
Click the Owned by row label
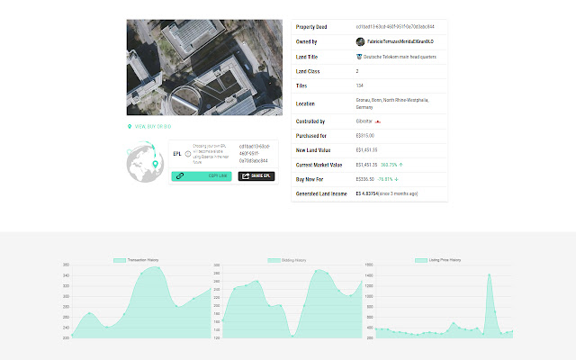(x=306, y=42)
